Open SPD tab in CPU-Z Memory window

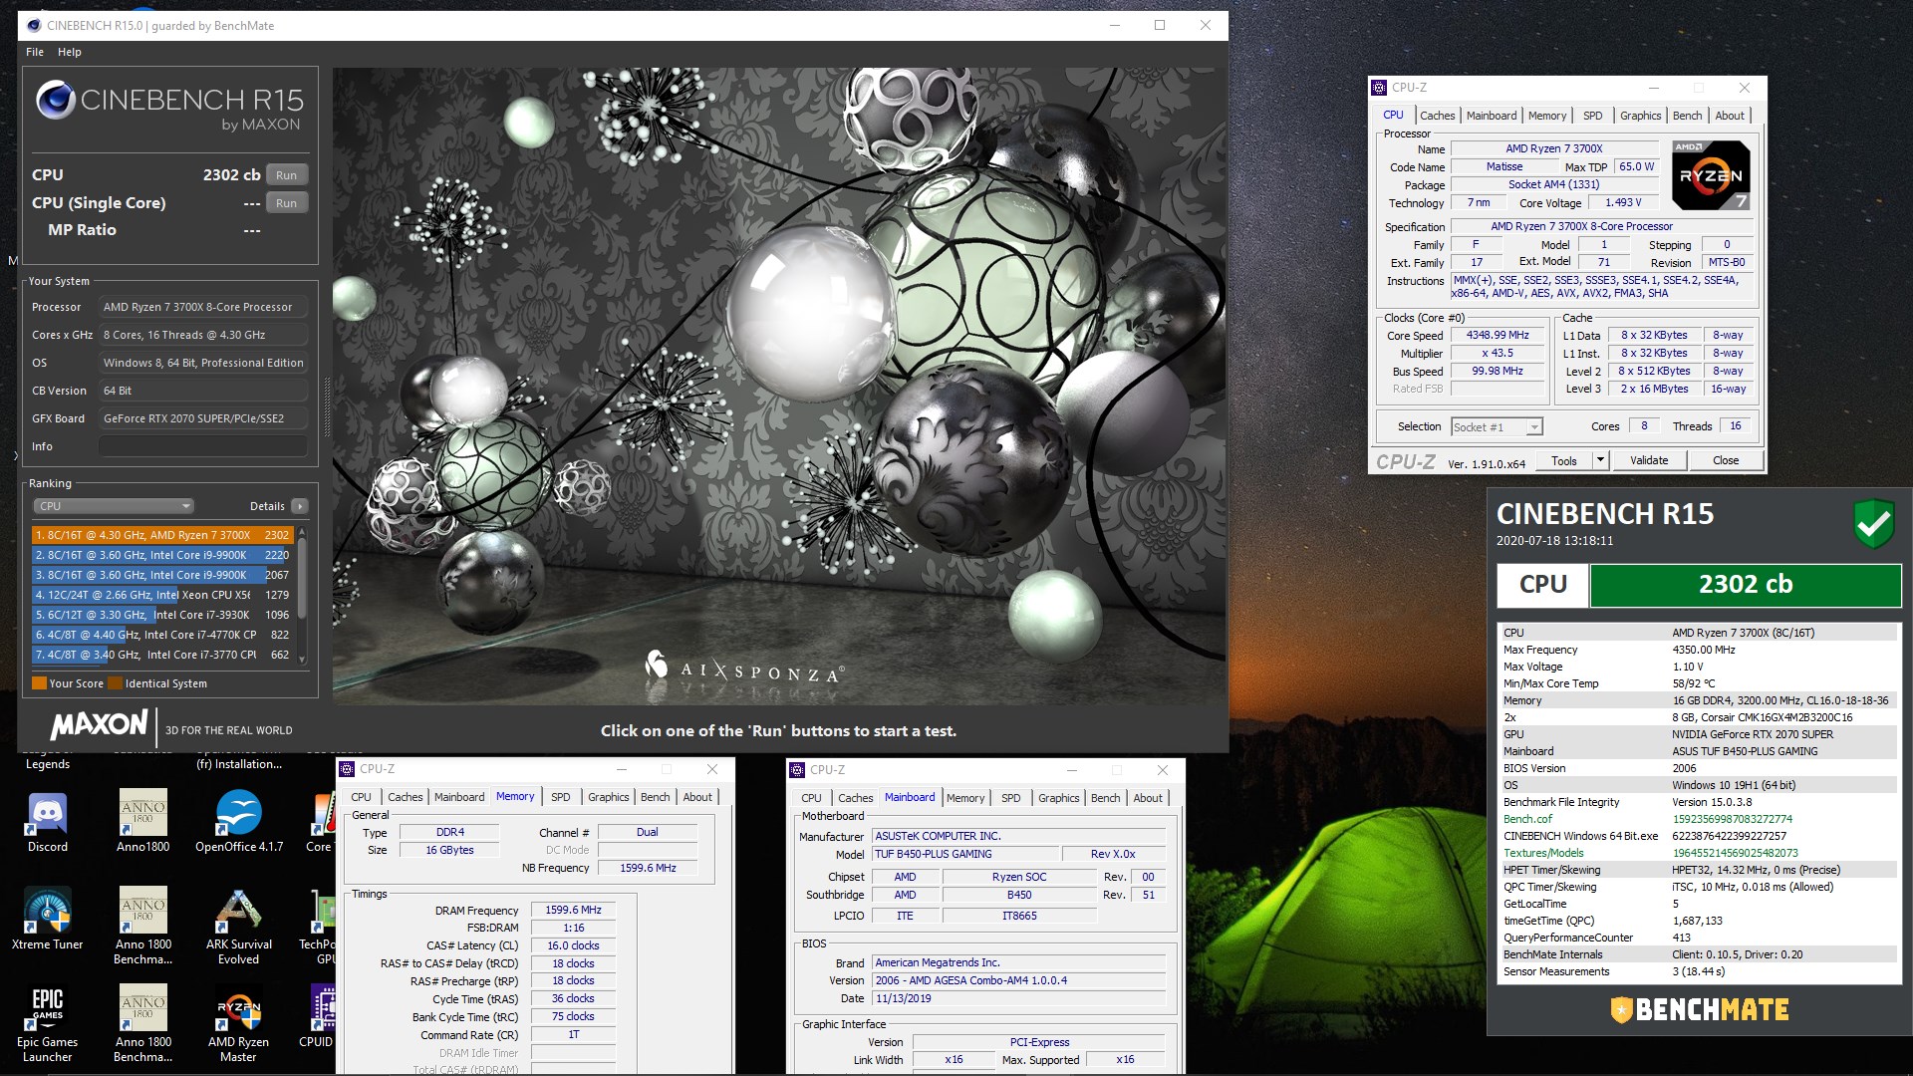(x=561, y=797)
